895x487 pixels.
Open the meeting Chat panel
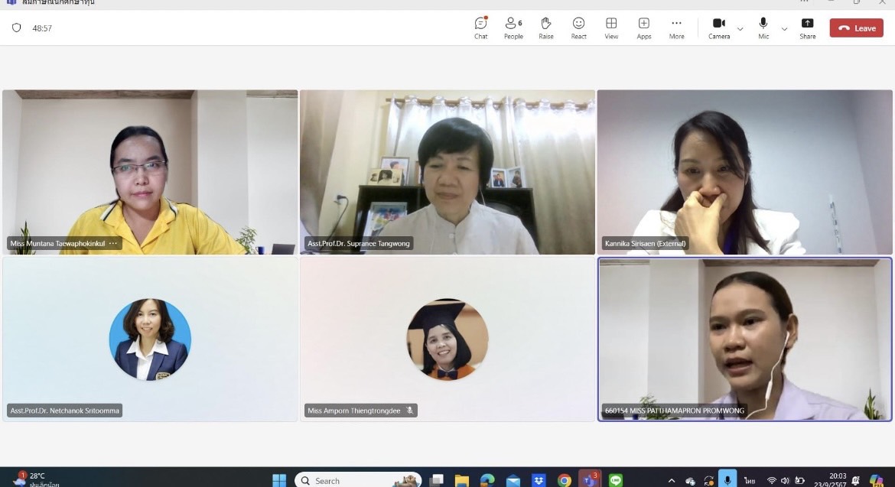pos(480,28)
